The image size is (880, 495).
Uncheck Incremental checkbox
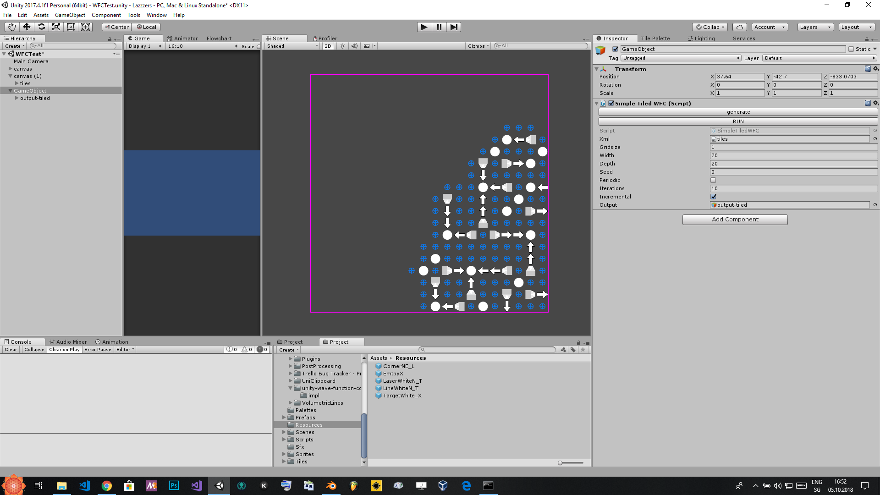(713, 197)
